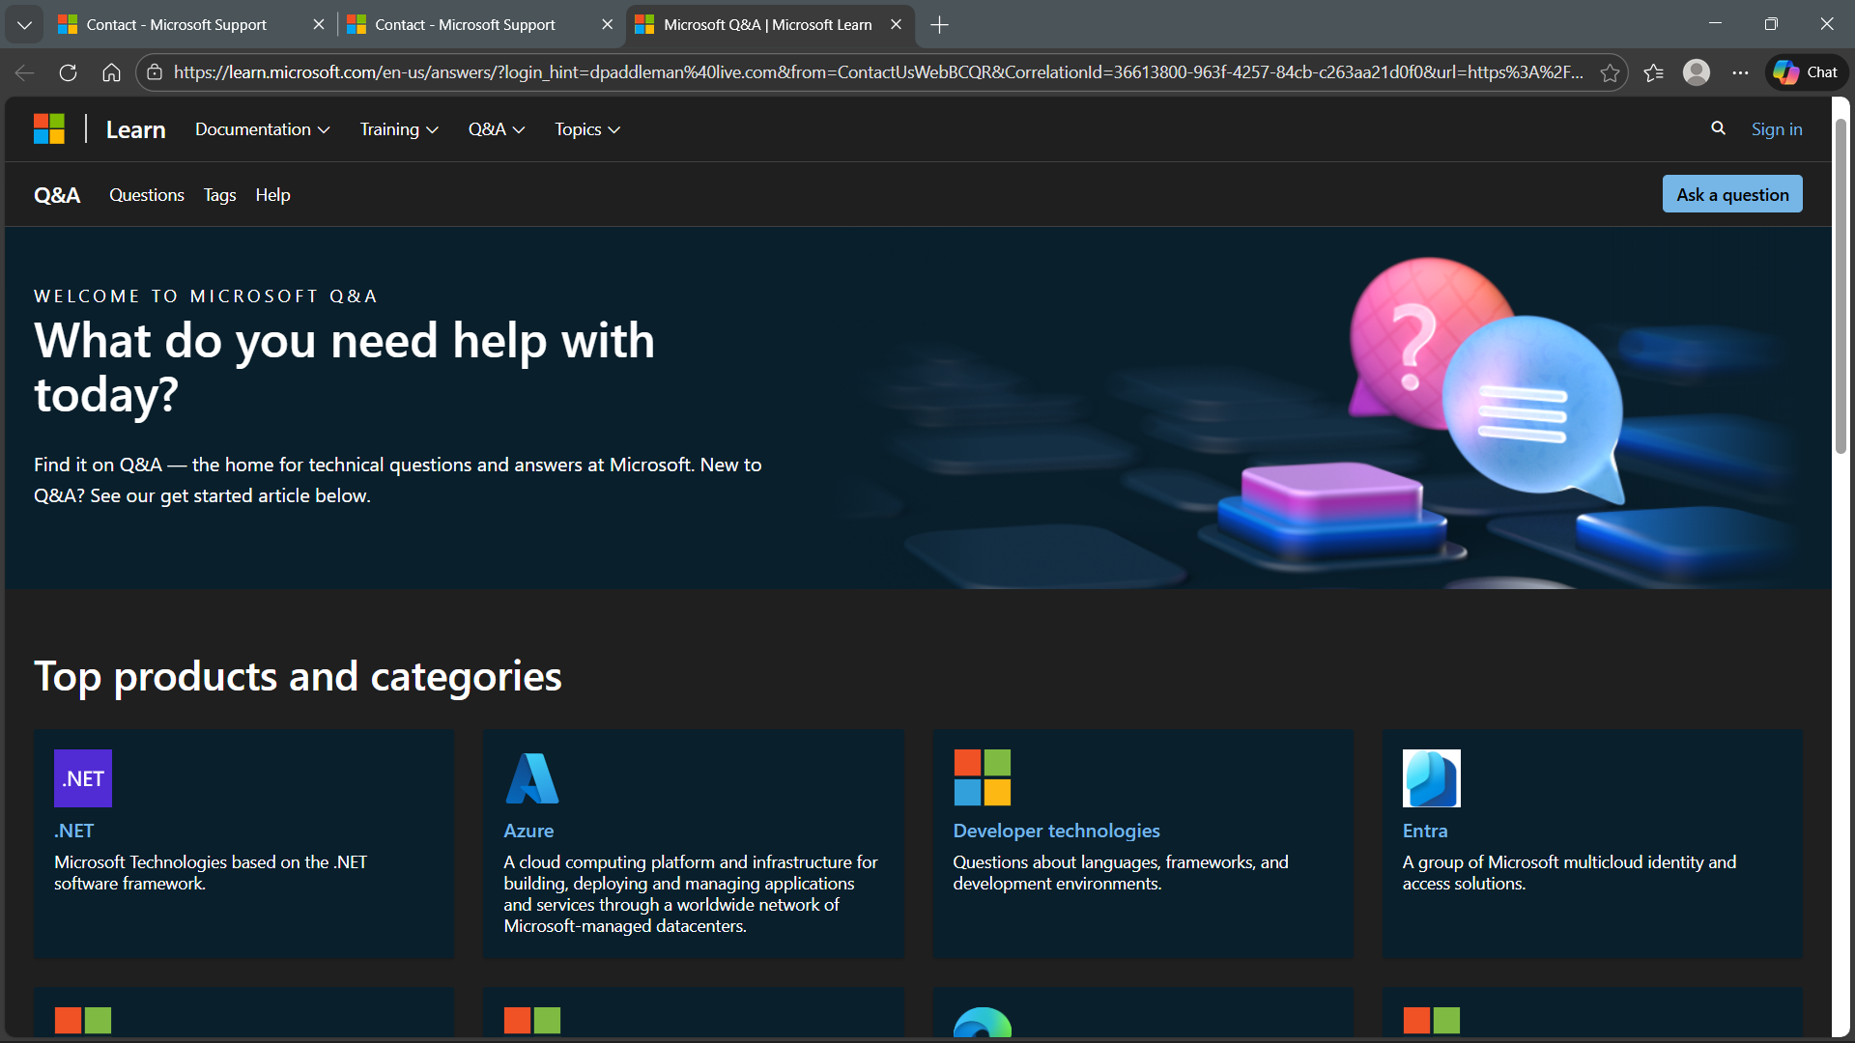Refresh the current page
This screenshot has height=1043, width=1855.
click(68, 72)
